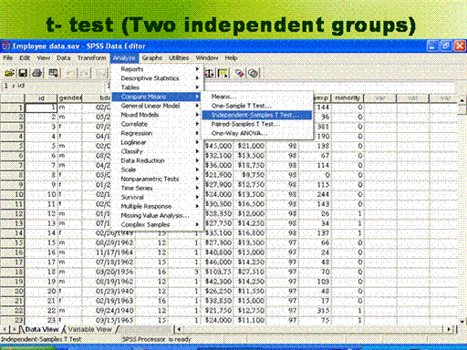Click the minority column header

tap(348, 98)
